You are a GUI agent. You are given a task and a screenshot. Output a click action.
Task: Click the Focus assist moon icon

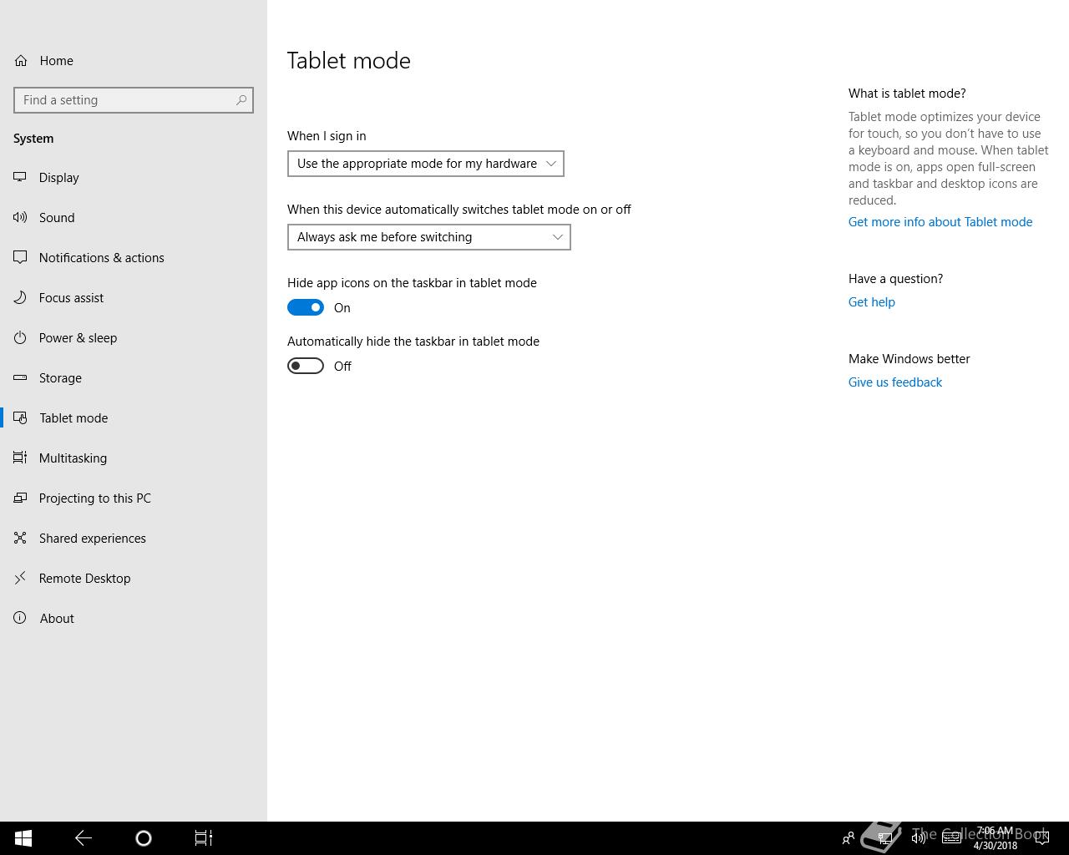pyautogui.click(x=20, y=297)
